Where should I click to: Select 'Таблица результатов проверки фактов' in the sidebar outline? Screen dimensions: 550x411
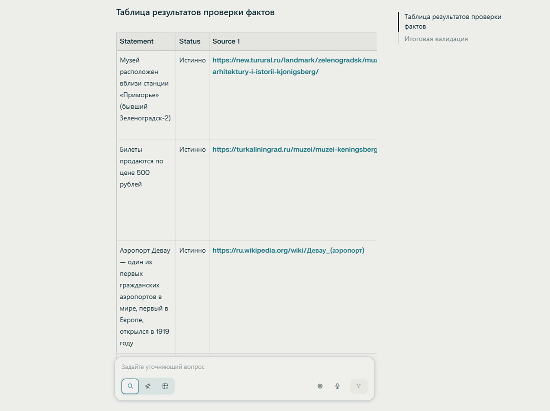click(452, 21)
